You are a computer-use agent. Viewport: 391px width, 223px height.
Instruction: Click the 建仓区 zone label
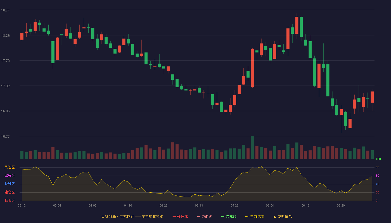click(x=9, y=192)
